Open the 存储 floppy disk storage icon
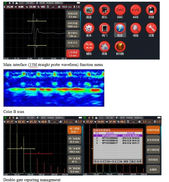 pos(151,10)
